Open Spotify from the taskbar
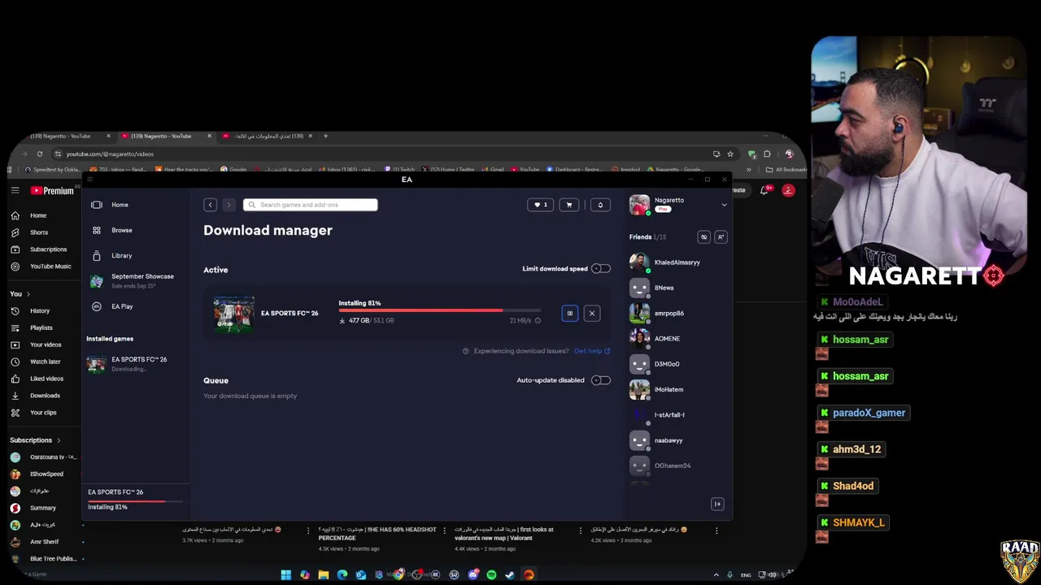The height and width of the screenshot is (585, 1041). (x=491, y=574)
